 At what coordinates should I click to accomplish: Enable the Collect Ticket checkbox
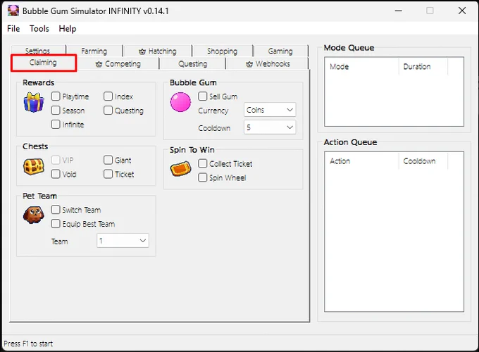203,163
